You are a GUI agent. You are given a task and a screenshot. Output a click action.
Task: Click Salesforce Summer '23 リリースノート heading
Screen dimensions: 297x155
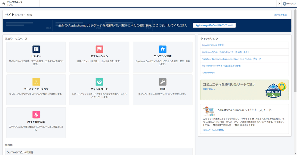tap(245, 110)
